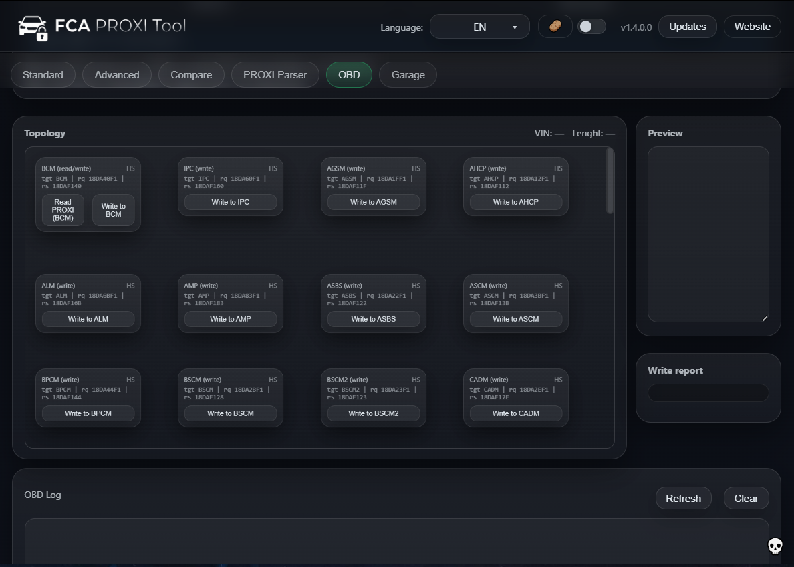
Task: Switch to the Compare tab
Action: (191, 74)
